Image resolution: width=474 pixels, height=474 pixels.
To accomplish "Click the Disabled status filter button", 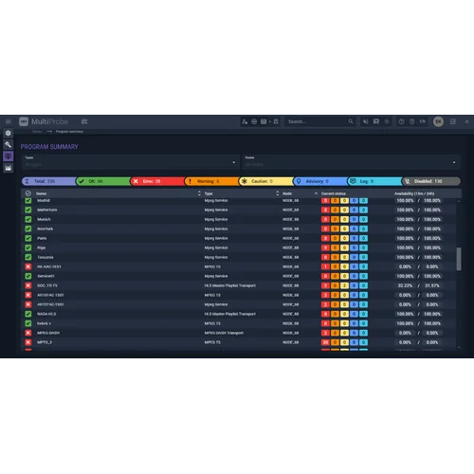I will coord(431,181).
